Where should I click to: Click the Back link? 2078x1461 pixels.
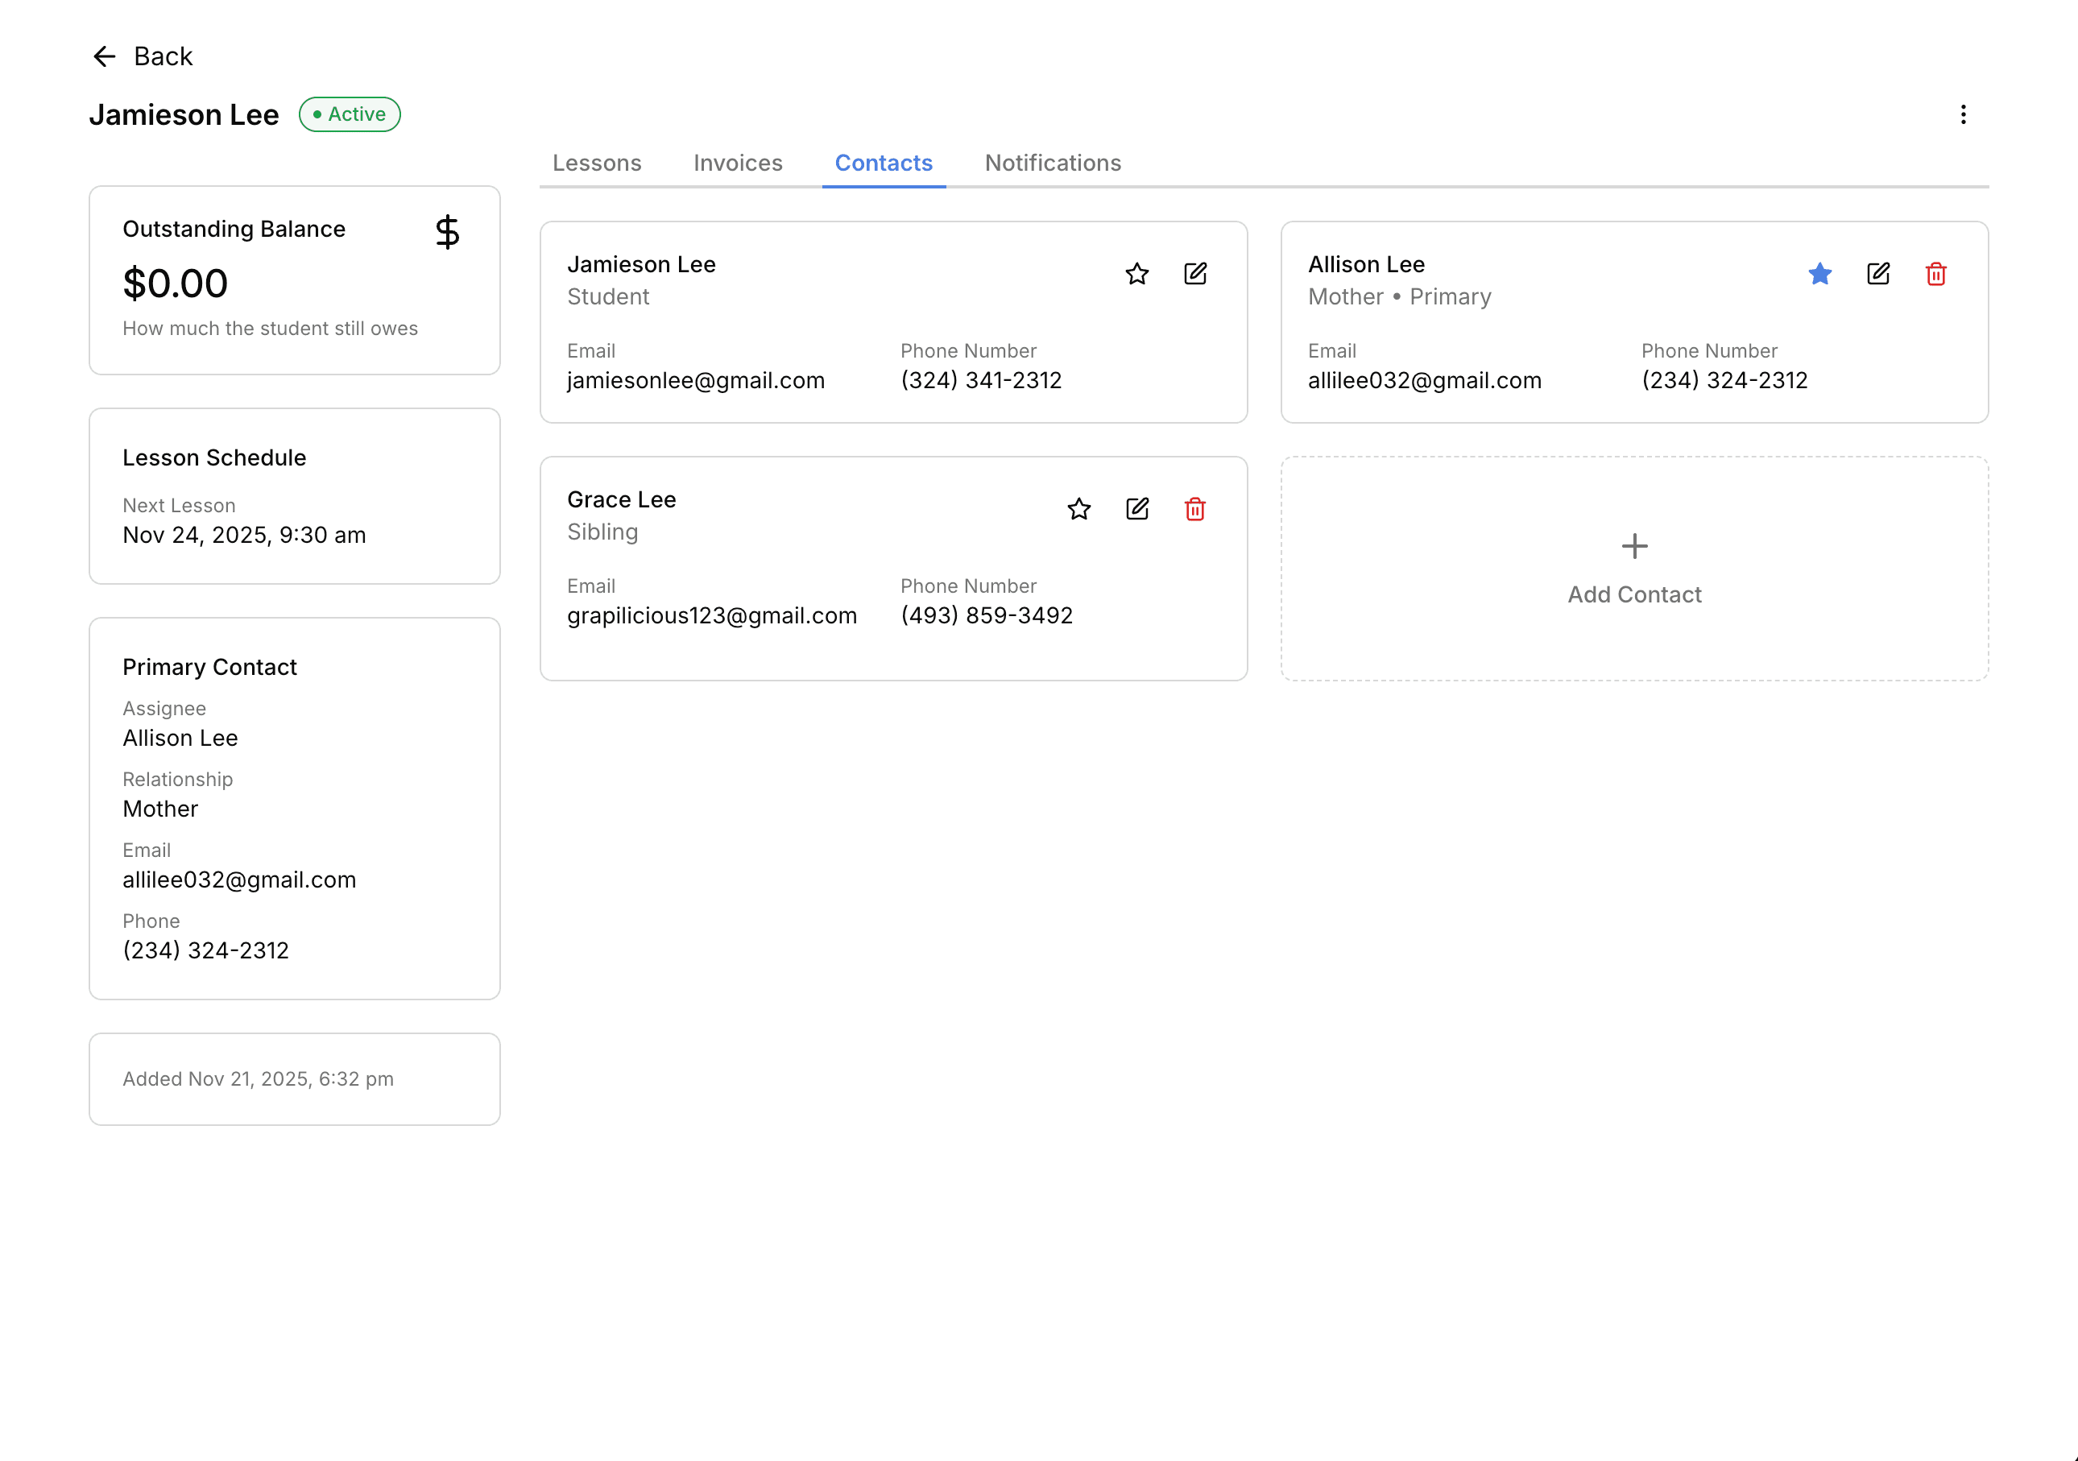pyautogui.click(x=164, y=56)
